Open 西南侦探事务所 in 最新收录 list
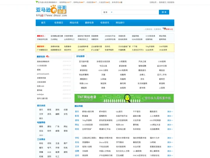Screen dimensions: 210x158 (43, 61)
